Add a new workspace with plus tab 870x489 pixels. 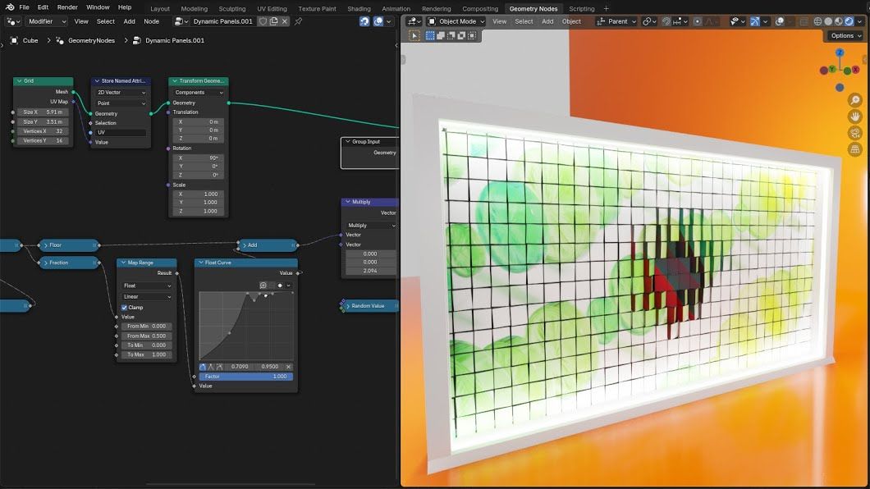[606, 9]
